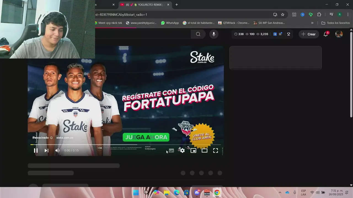Switch to miniplayer mode
353x198 pixels.
tap(193, 150)
